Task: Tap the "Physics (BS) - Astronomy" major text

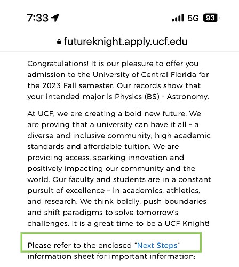Action: 162,97
